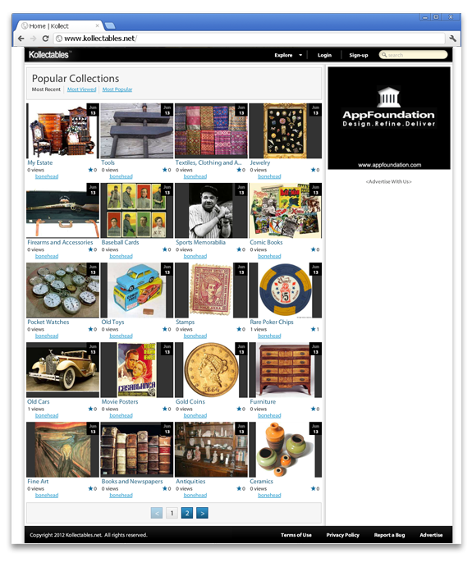This screenshot has height=567, width=472.
Task: Click bonehead link under Comic Books
Action: 269,256
